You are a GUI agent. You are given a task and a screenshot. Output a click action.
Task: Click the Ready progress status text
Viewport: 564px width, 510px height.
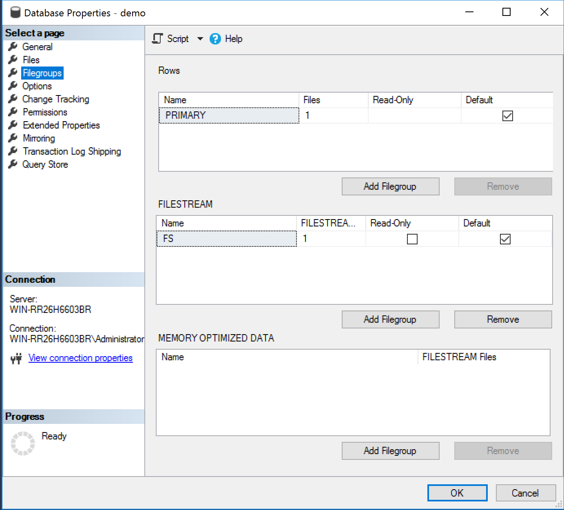(x=54, y=436)
